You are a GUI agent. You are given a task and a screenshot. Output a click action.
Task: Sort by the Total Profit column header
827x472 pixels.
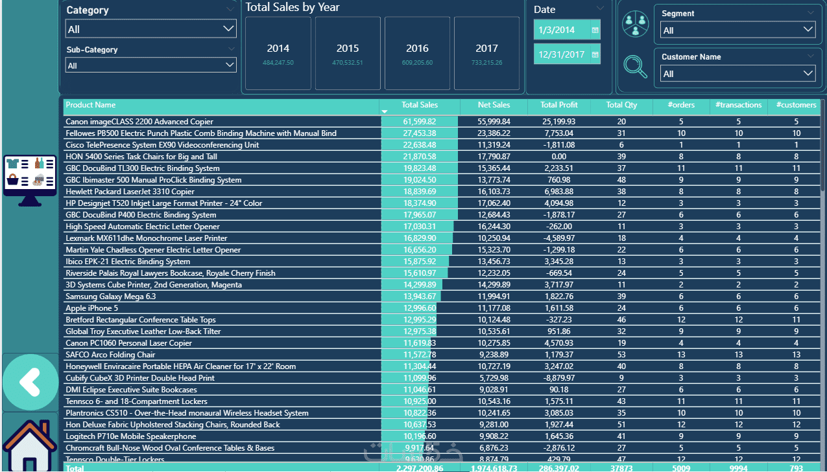coord(558,105)
